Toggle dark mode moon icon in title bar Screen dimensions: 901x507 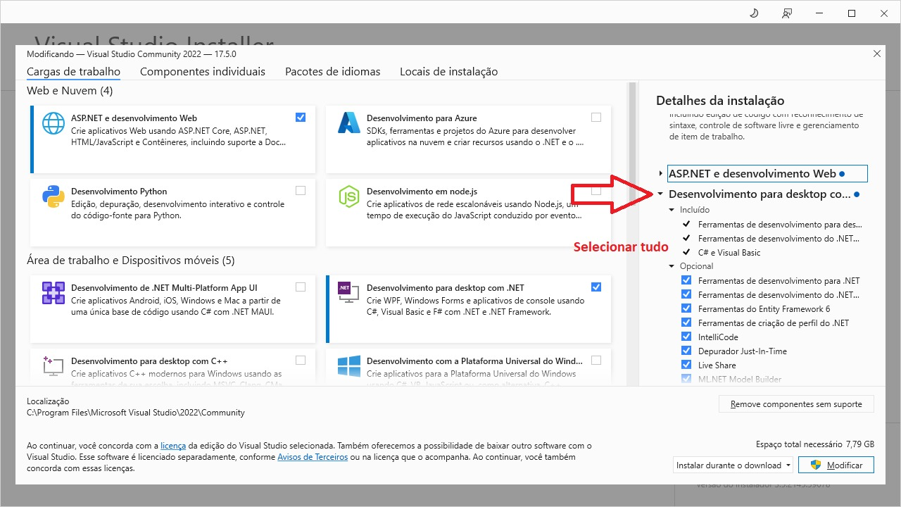754,13
